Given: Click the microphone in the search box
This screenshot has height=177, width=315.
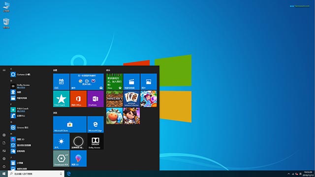Looking at the screenshot, I should (61, 174).
